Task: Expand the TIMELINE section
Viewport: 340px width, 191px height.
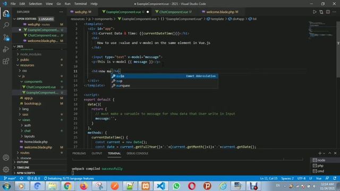Action: (x=23, y=168)
